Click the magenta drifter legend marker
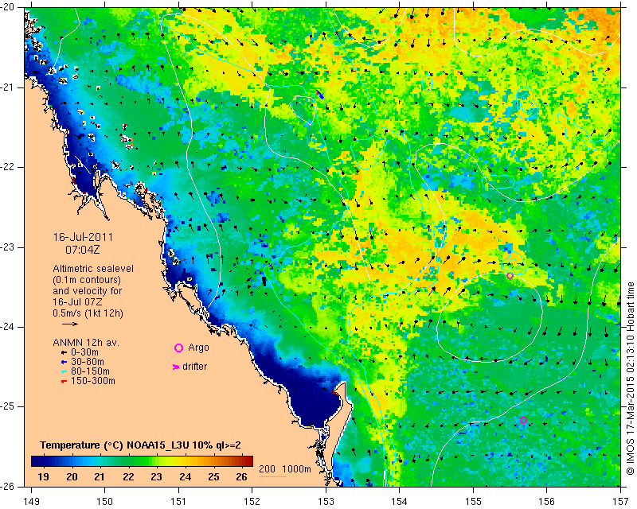Viewport: 637px width, 509px height. [x=176, y=367]
